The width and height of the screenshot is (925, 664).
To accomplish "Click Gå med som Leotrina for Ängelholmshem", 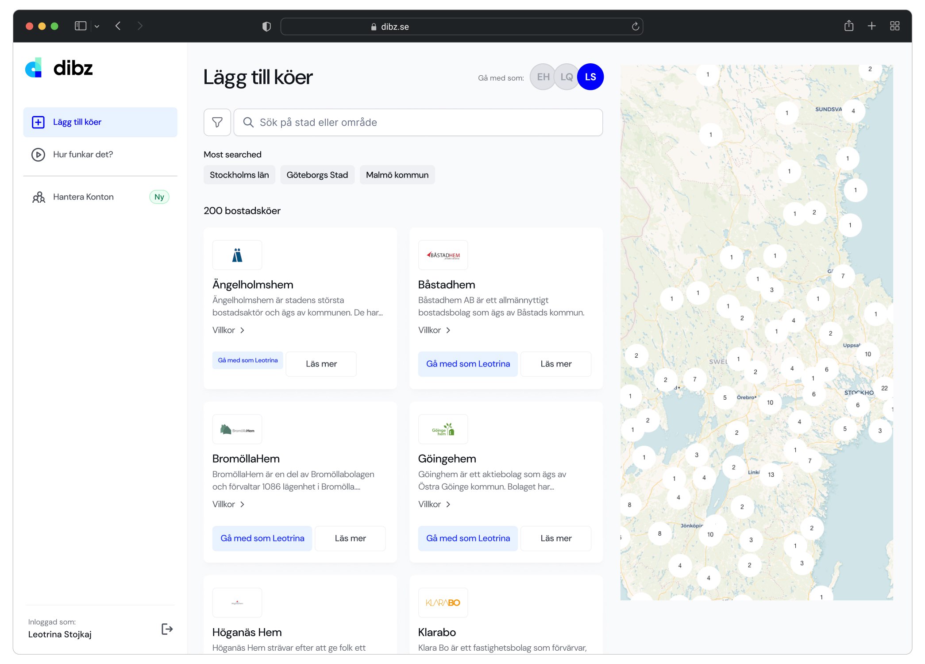I will coord(248,360).
